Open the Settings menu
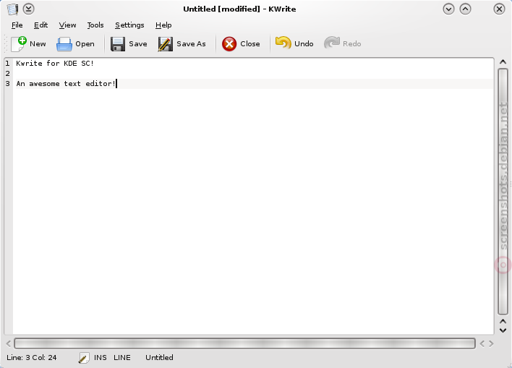Viewport: 512px width, 368px height. [x=129, y=25]
